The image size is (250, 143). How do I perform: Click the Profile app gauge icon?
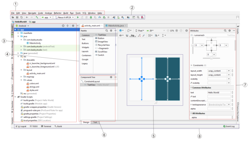100,17
